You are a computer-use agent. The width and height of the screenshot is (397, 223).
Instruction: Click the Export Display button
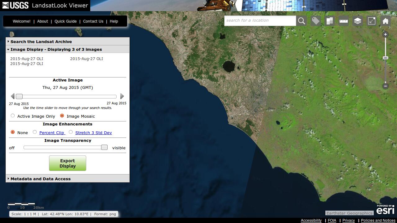tap(68, 163)
